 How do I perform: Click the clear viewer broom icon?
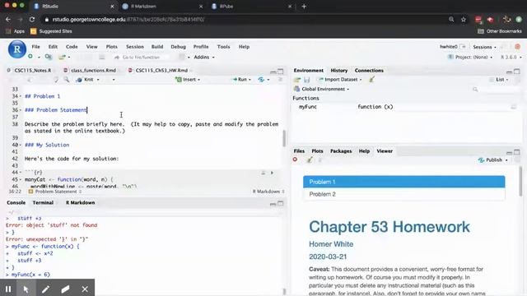click(x=310, y=160)
